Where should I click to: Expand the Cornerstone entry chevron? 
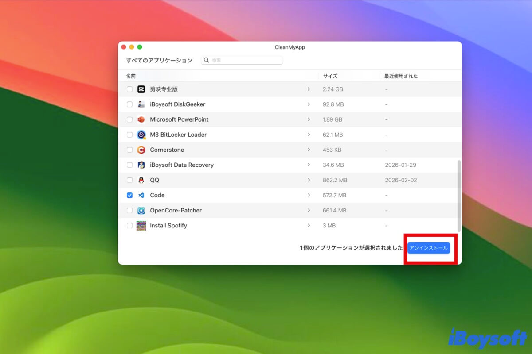tap(309, 150)
